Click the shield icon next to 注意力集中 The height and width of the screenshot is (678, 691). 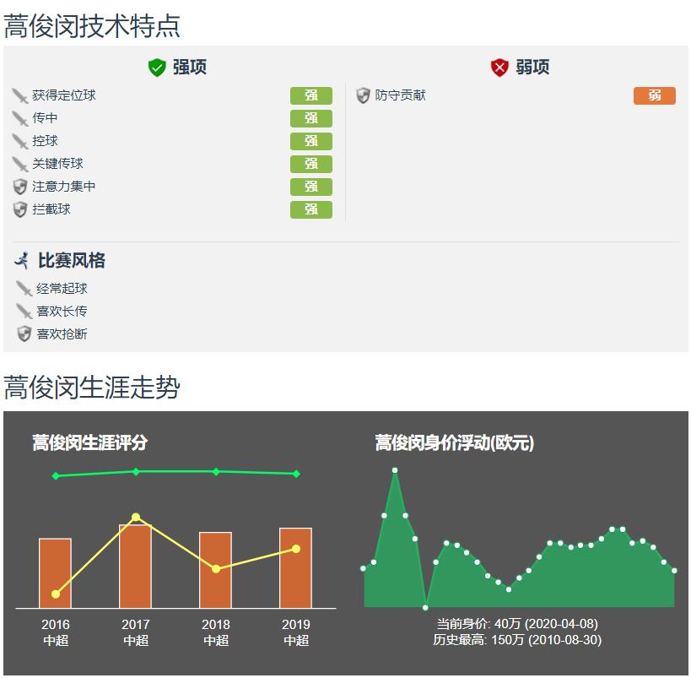click(x=21, y=187)
